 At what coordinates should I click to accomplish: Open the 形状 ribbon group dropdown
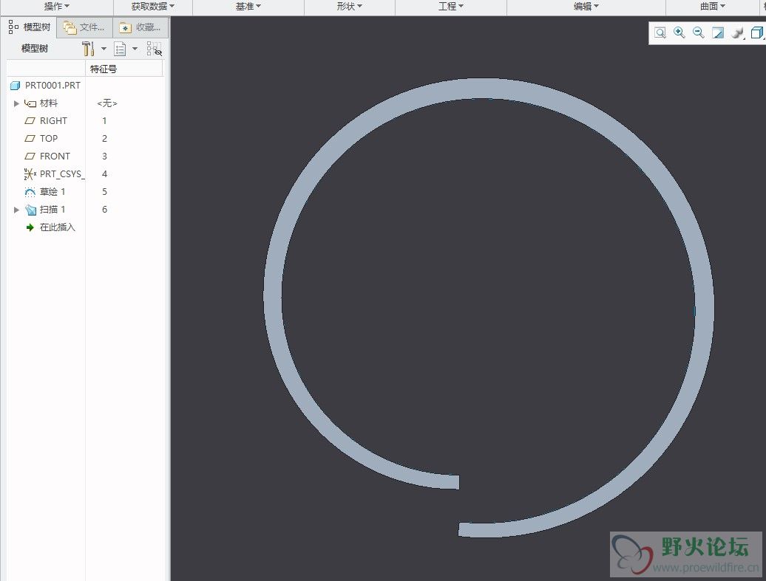coord(349,7)
